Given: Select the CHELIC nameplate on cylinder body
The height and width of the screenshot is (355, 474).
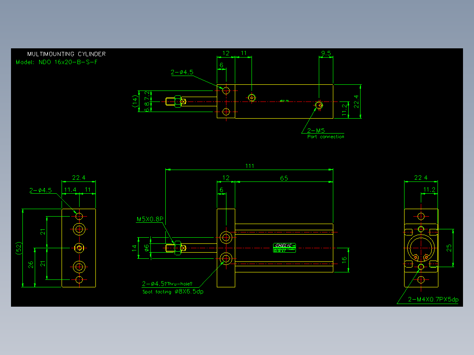Looking at the screenshot, I should coord(284,248).
